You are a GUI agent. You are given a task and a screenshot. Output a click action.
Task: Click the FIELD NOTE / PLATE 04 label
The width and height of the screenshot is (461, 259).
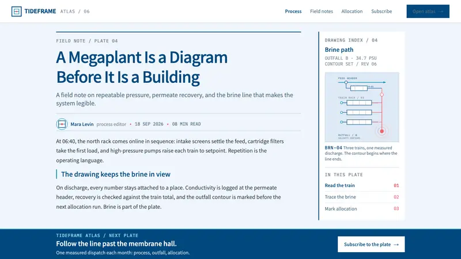point(87,41)
